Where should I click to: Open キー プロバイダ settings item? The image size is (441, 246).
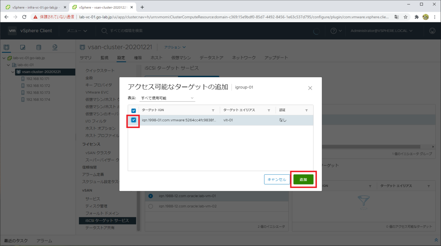coord(98,85)
